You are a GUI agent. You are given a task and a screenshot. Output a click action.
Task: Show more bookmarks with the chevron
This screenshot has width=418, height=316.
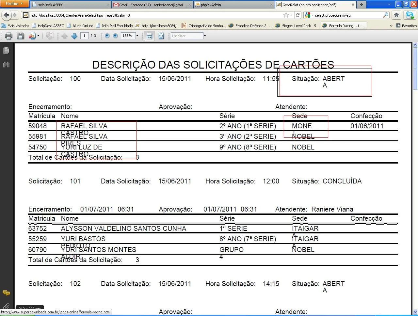click(x=391, y=26)
